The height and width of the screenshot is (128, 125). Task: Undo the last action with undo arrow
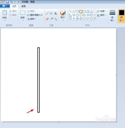point(11,2)
